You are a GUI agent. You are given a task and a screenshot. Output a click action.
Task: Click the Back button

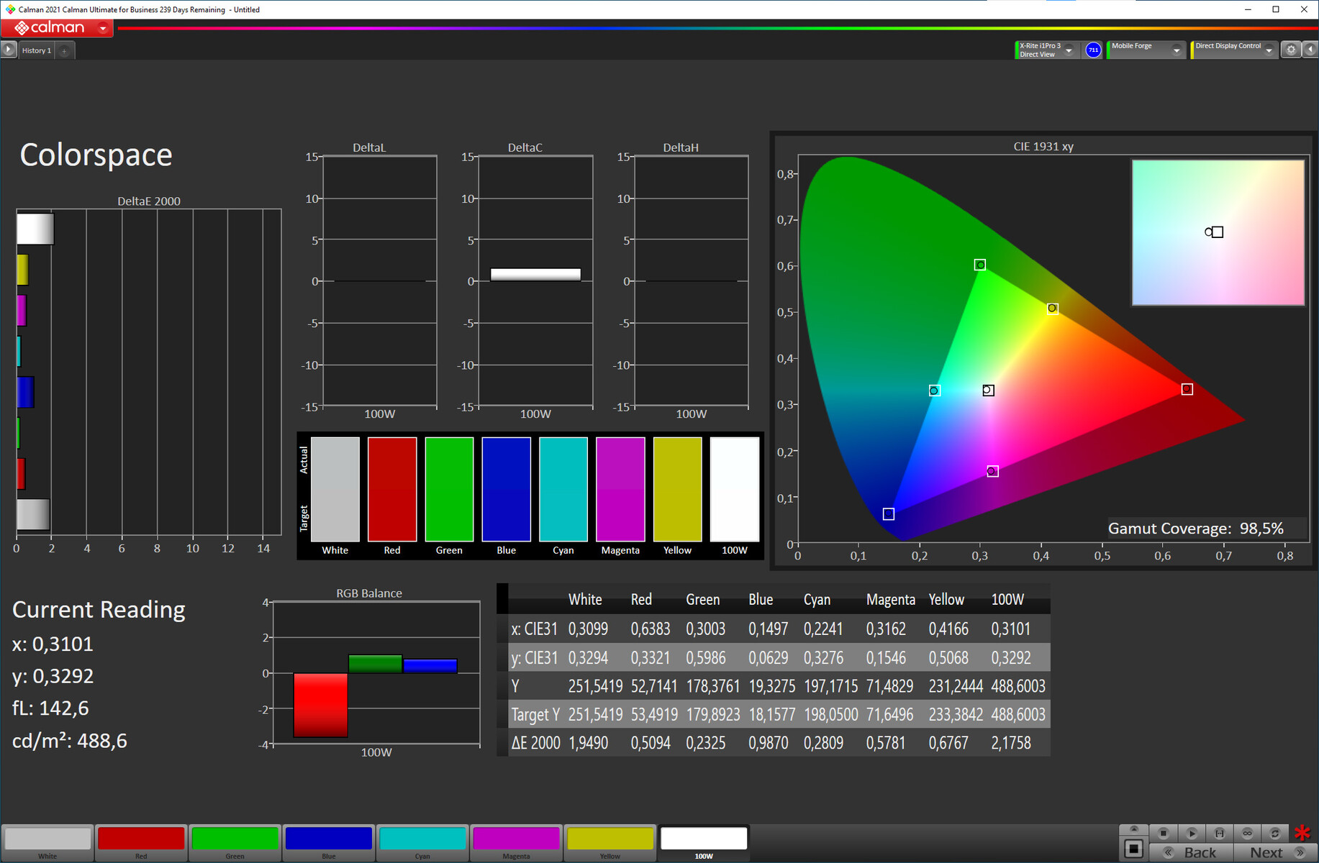click(1200, 852)
